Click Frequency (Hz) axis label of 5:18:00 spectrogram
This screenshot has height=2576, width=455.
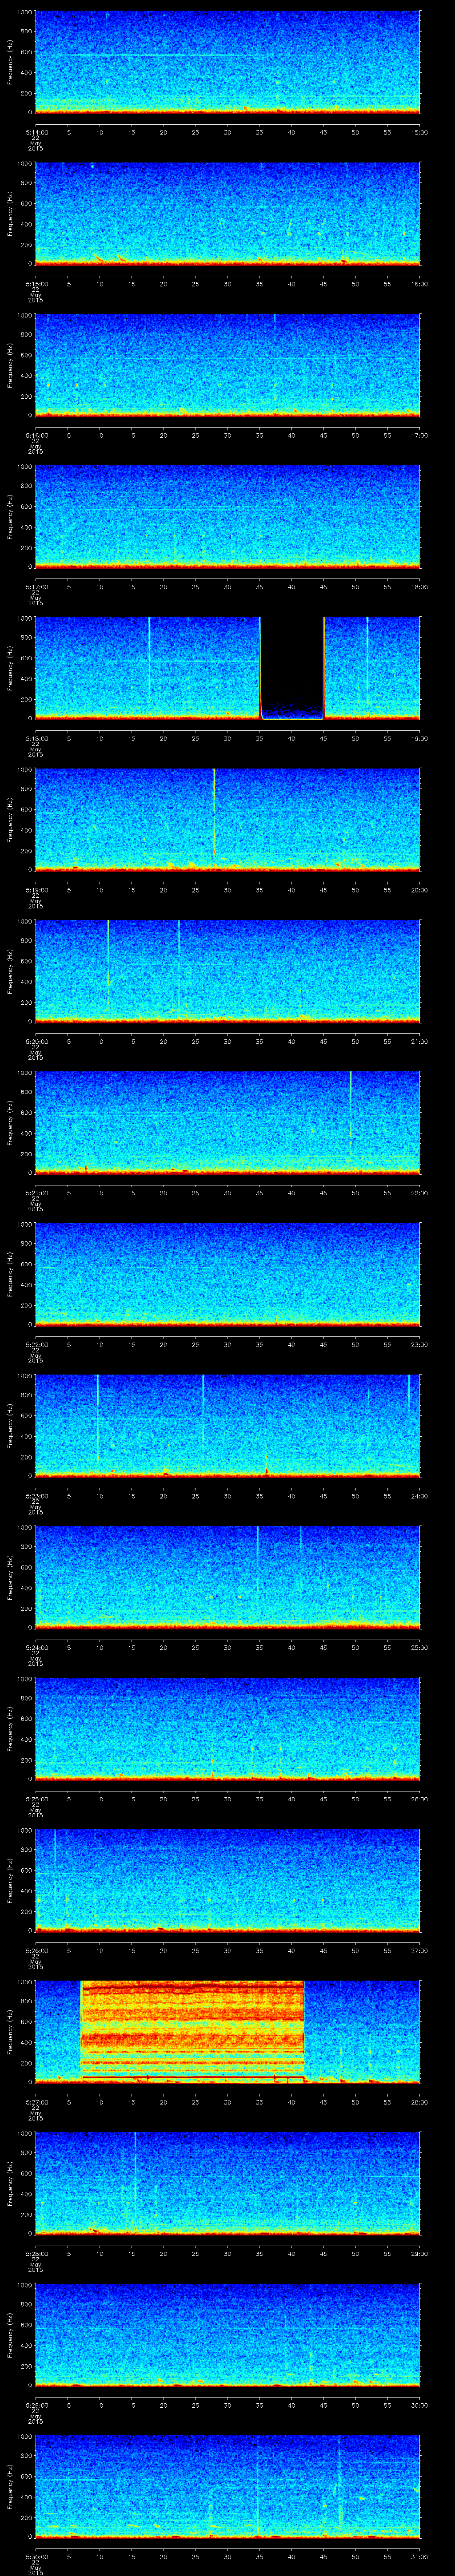tap(11, 668)
